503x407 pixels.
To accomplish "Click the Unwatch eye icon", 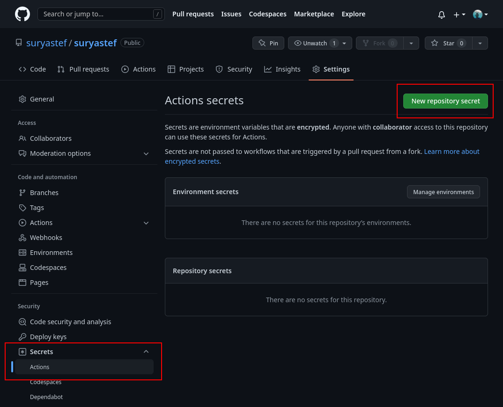I will click(298, 43).
